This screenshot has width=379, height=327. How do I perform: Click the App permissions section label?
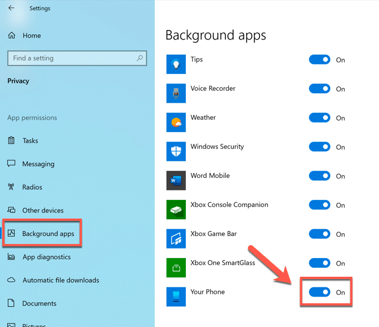[32, 117]
